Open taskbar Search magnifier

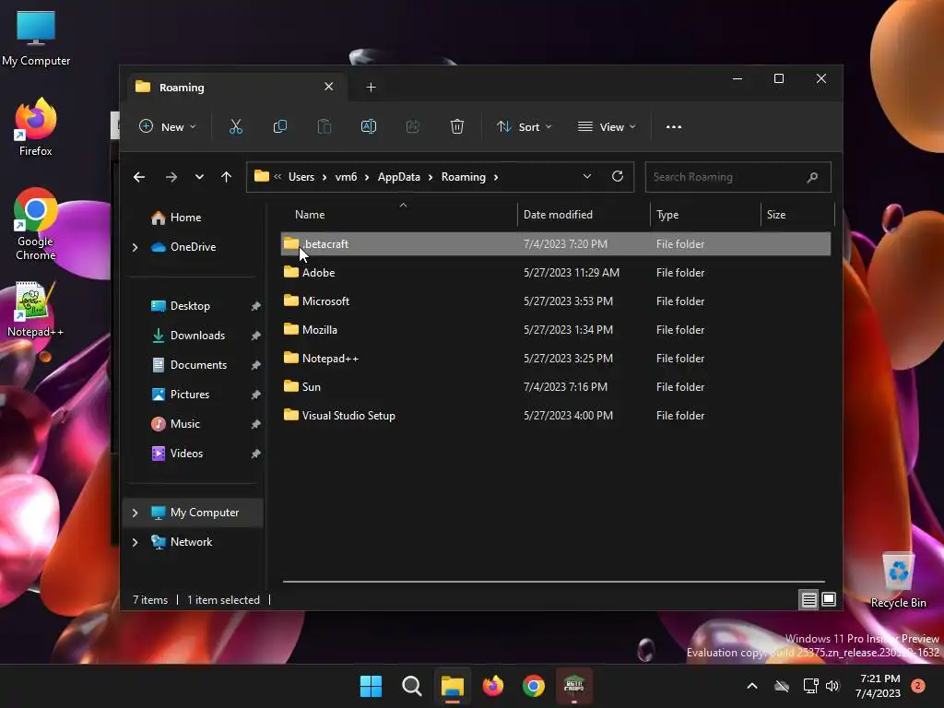tap(412, 686)
